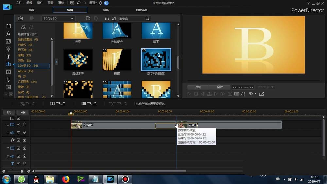This screenshot has width=327, height=184.
Task: Click the 搜索库 search field
Action: [x=132, y=19]
